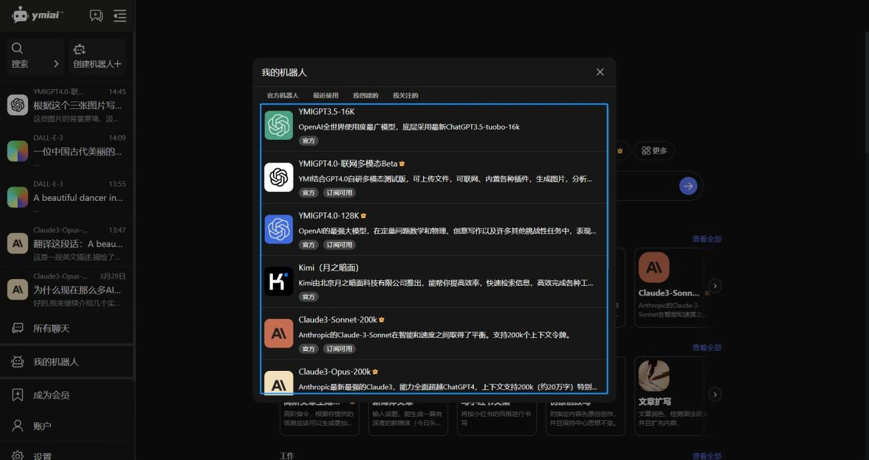Click the my robots sidebar icon

tap(18, 361)
